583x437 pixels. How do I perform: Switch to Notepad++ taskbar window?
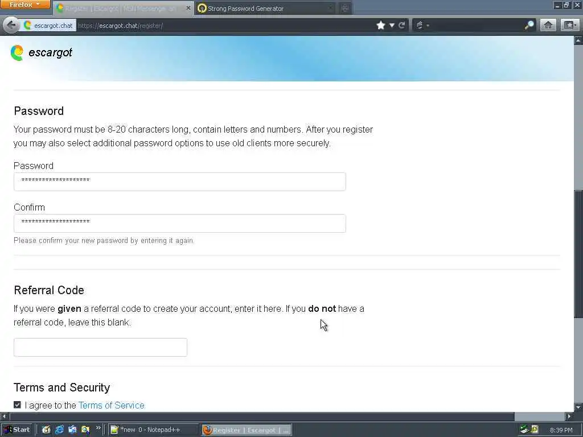pyautogui.click(x=153, y=430)
